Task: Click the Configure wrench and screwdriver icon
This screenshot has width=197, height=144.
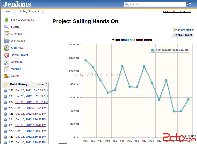Action: click(x=7, y=62)
